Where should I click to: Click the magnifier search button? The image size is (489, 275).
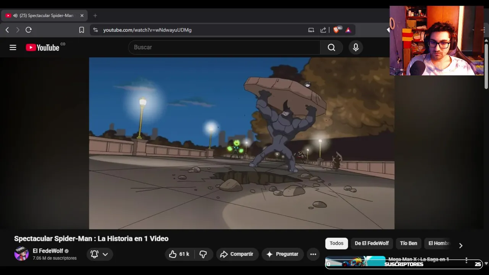point(331,47)
